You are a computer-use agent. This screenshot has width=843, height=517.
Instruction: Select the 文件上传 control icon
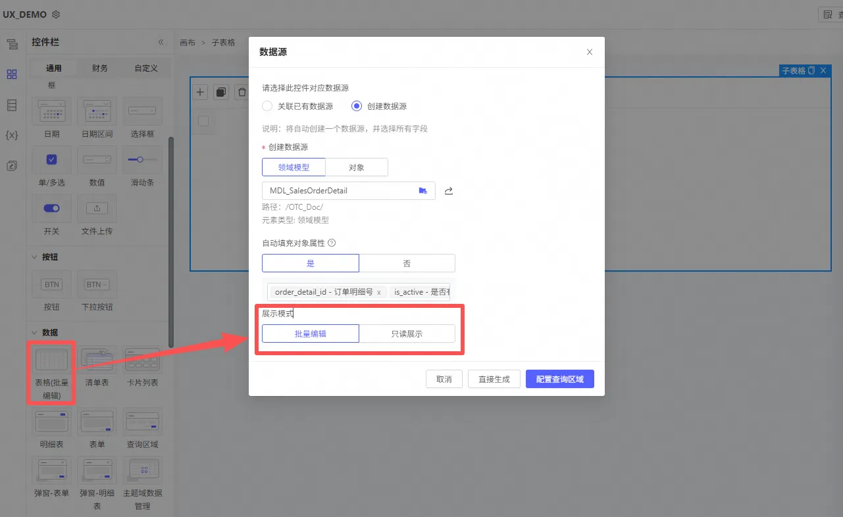pyautogui.click(x=97, y=209)
